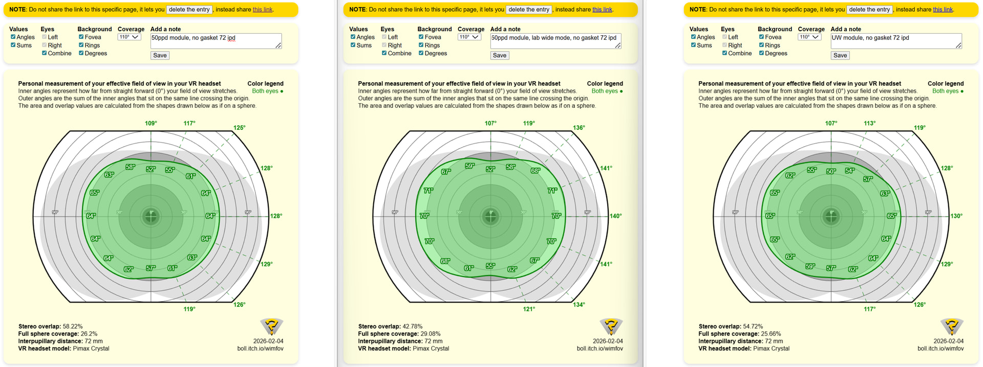983x367 pixels.
Task: Click the green Both eyes legend dot in the left panel
Action: point(282,91)
